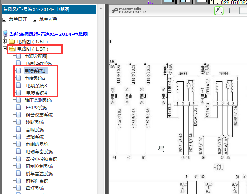
Task: Click the page icon next to 电喷系统1
Action: tap(19, 71)
